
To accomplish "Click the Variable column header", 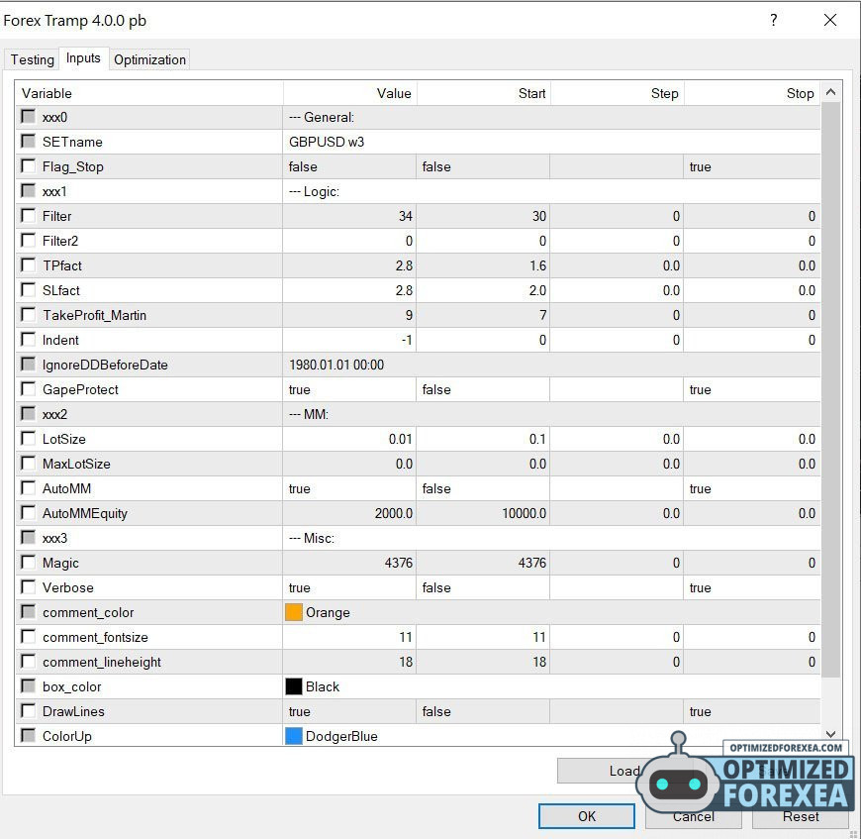I will (x=149, y=93).
